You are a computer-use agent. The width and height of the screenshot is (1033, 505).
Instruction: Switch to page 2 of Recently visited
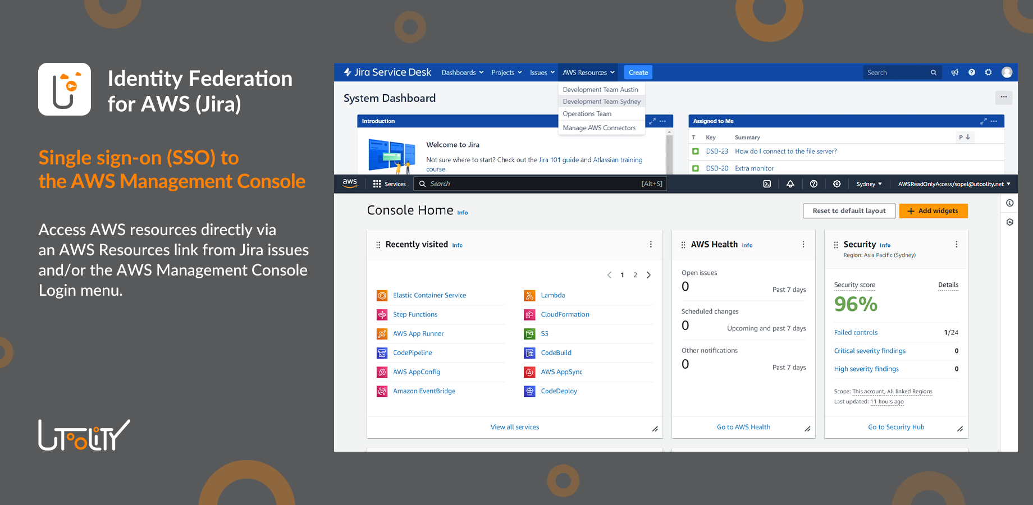[x=636, y=275]
